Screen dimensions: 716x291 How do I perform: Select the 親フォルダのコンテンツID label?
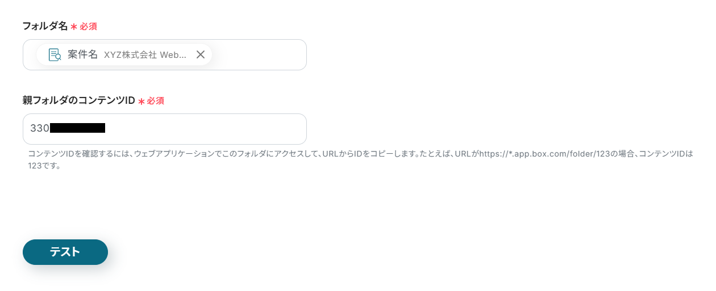(78, 100)
